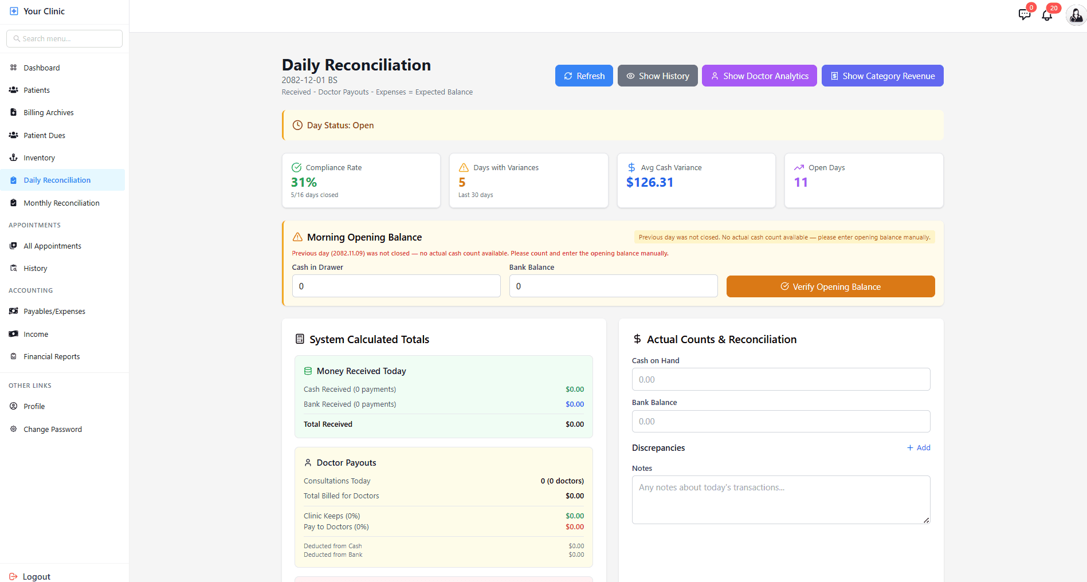Click the Refresh button
The image size is (1087, 582).
coord(583,76)
